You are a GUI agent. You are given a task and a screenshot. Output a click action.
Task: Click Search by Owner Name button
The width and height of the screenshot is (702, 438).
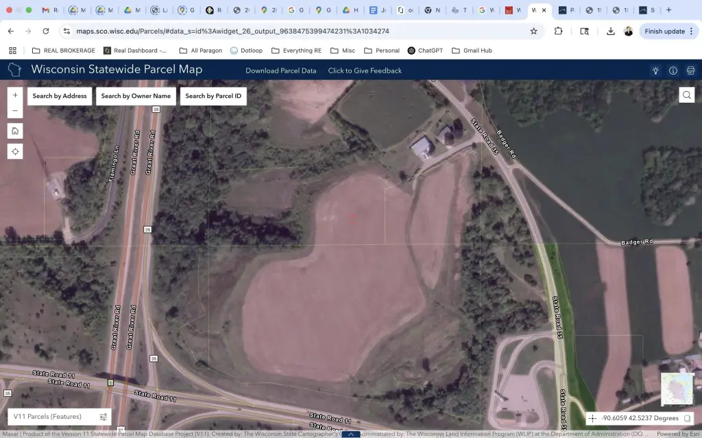click(136, 96)
